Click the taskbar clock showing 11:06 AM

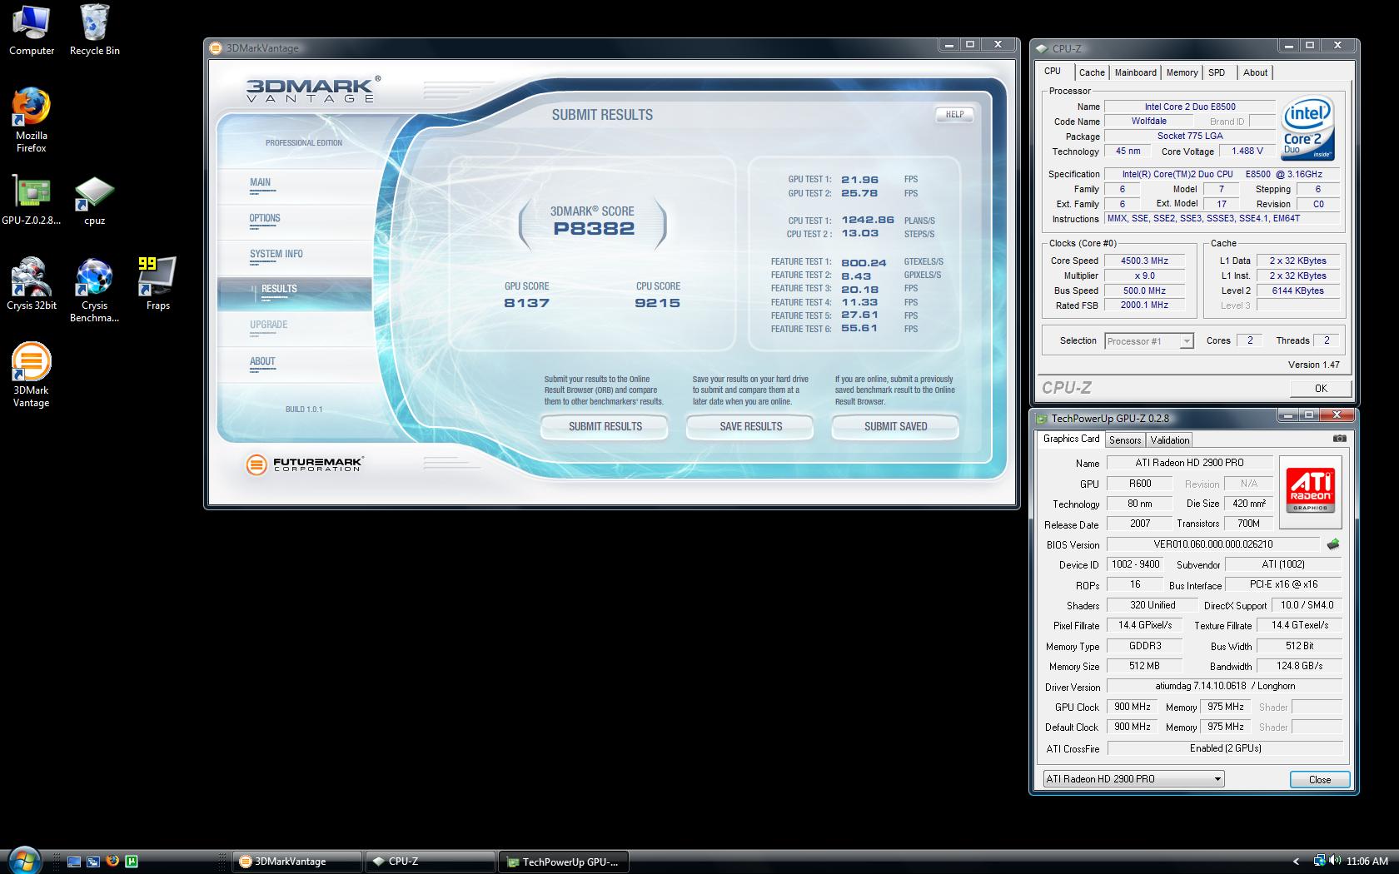point(1367,862)
